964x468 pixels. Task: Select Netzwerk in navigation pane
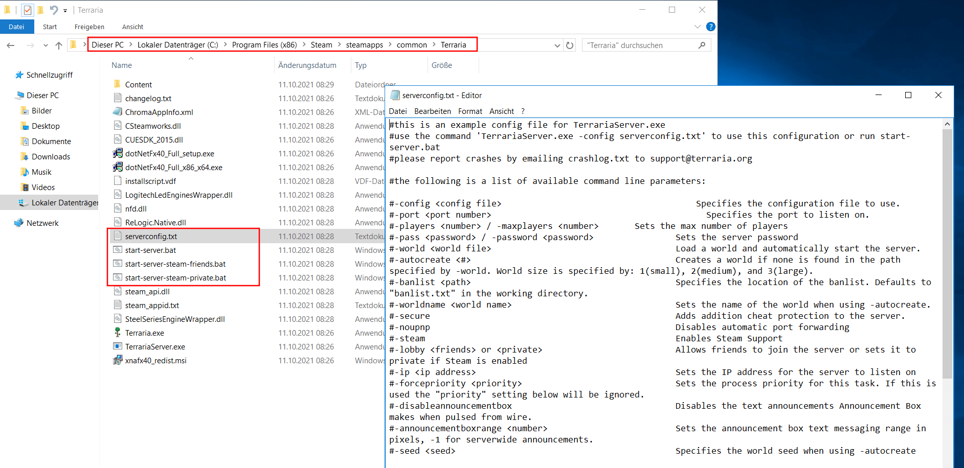pos(42,223)
